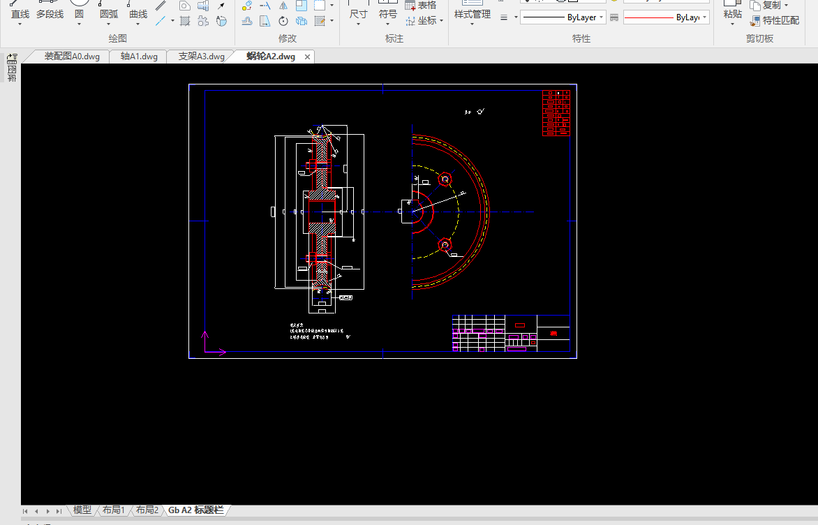Expand the red ByLayer lineweight dropdown
This screenshot has height=525, width=818.
click(704, 17)
